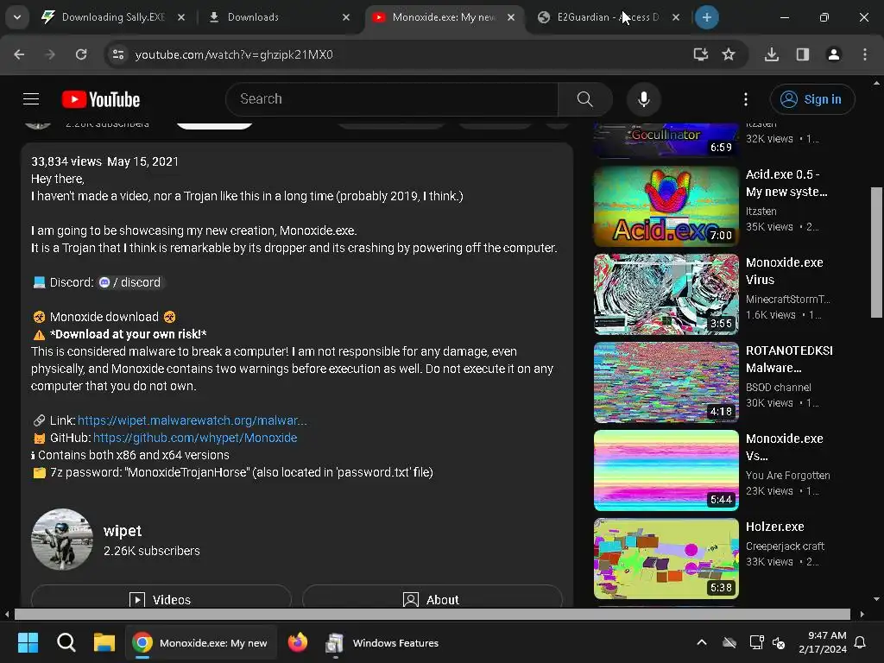Open the Acid.exe 0.5 video title
The height and width of the screenshot is (663, 884).
tap(786, 183)
